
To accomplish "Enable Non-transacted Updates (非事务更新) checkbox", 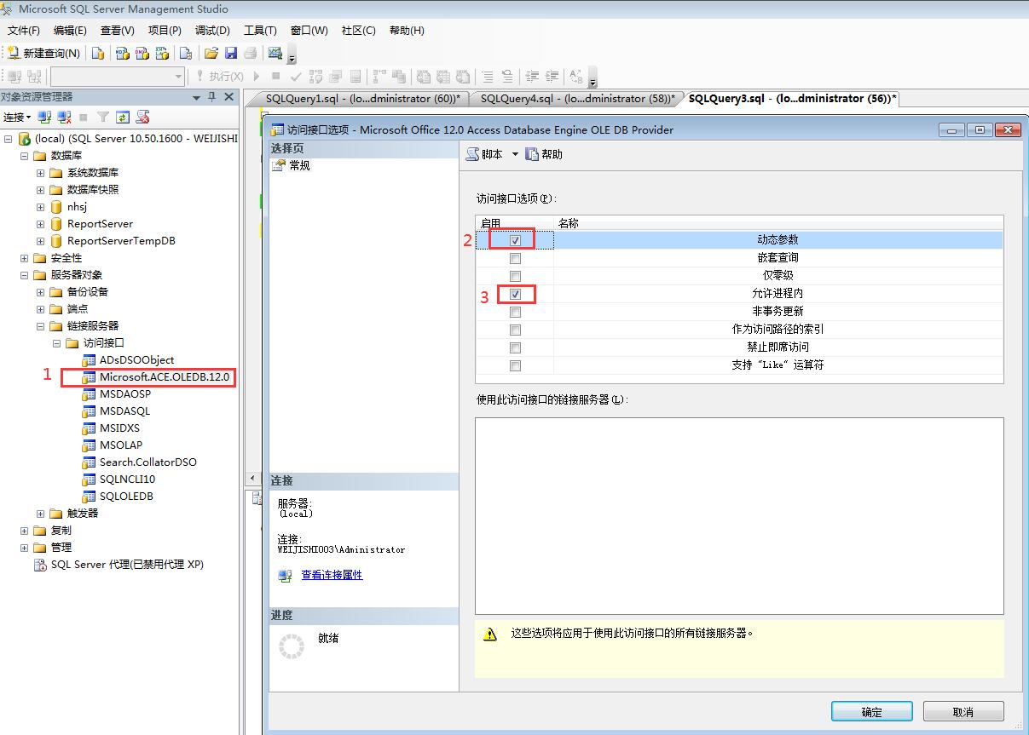I will 515,312.
